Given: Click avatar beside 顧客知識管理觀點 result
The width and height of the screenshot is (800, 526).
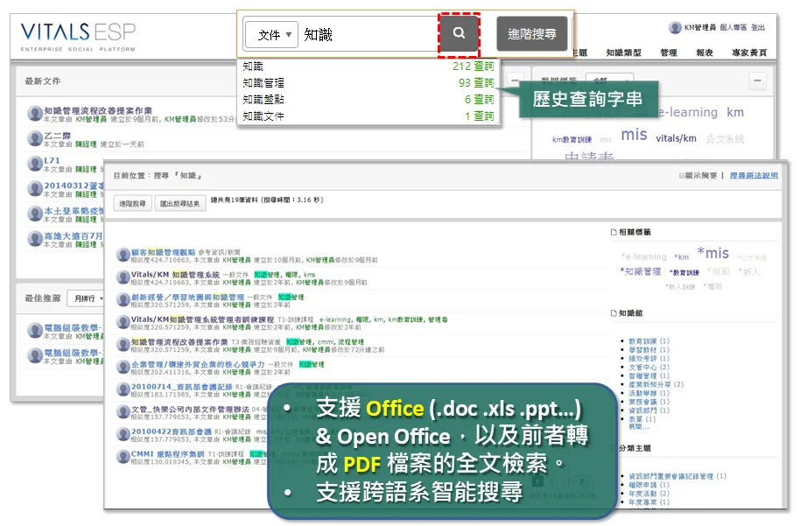Looking at the screenshot, I should (x=123, y=255).
